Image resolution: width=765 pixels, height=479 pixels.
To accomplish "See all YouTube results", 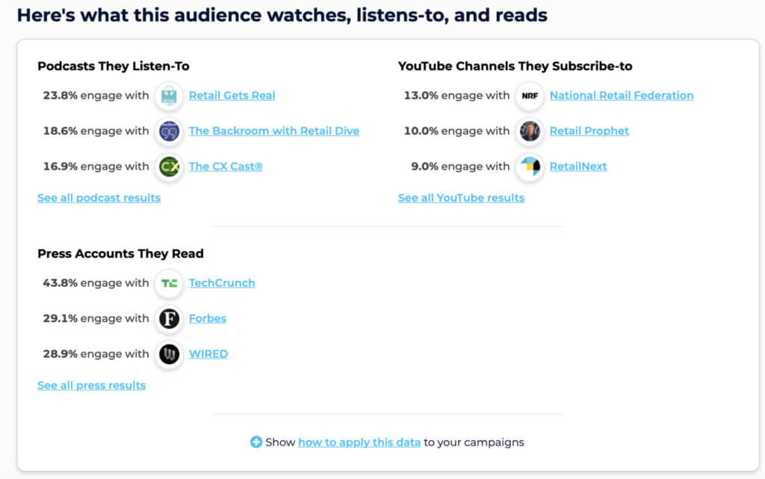I will pyautogui.click(x=461, y=198).
